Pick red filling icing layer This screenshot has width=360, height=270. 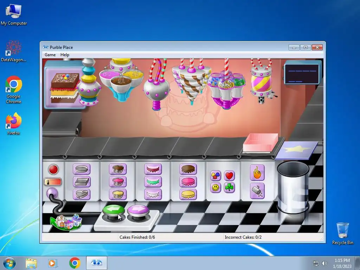click(x=153, y=169)
